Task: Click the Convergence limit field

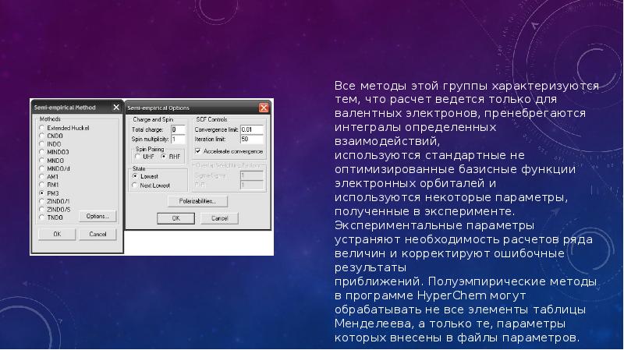Action: pos(251,129)
